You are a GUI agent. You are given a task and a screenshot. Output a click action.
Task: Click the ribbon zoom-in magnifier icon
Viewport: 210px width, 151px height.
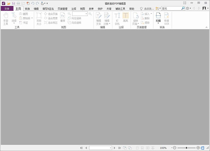tap(90, 14)
